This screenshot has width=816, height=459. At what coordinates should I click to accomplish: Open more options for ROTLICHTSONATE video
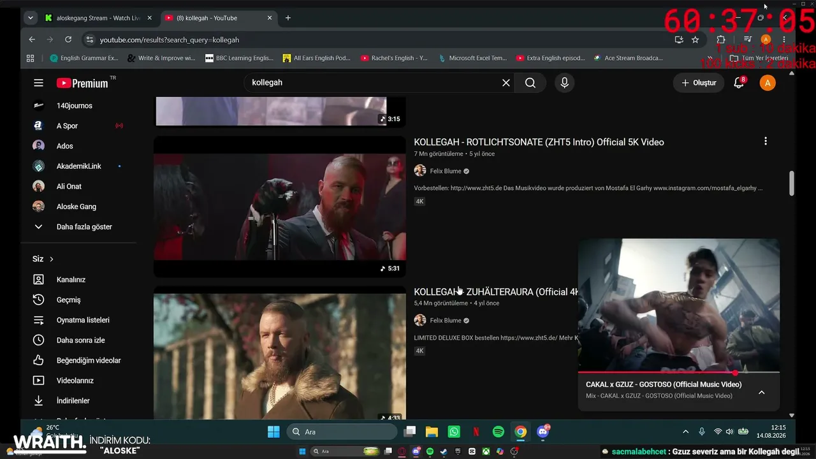pyautogui.click(x=766, y=142)
